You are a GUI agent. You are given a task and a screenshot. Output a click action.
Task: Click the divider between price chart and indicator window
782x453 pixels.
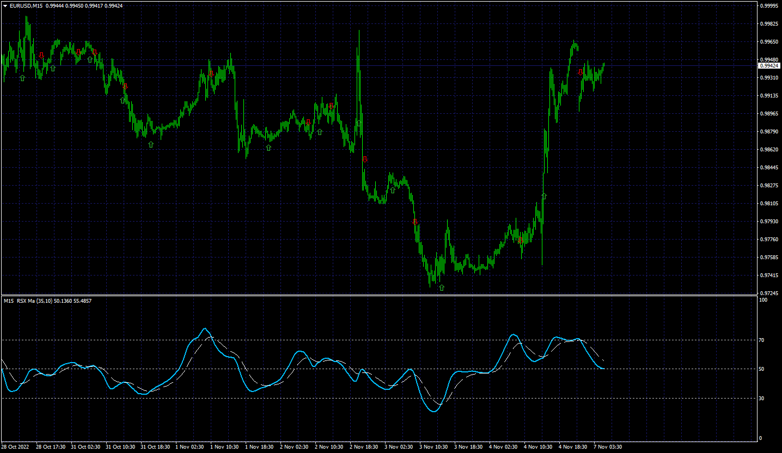pos(378,296)
